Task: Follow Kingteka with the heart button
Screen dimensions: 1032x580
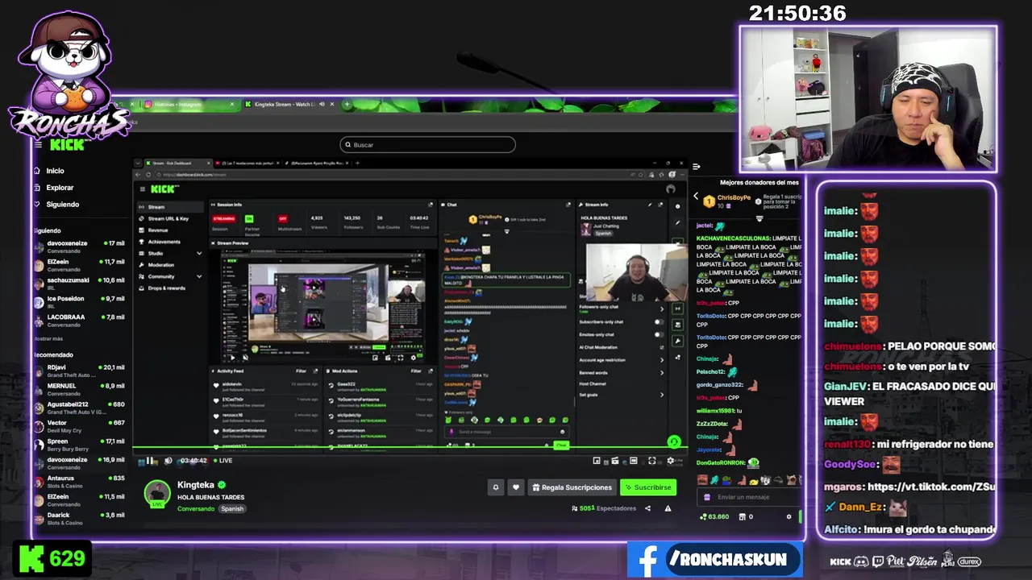Action: tap(516, 487)
